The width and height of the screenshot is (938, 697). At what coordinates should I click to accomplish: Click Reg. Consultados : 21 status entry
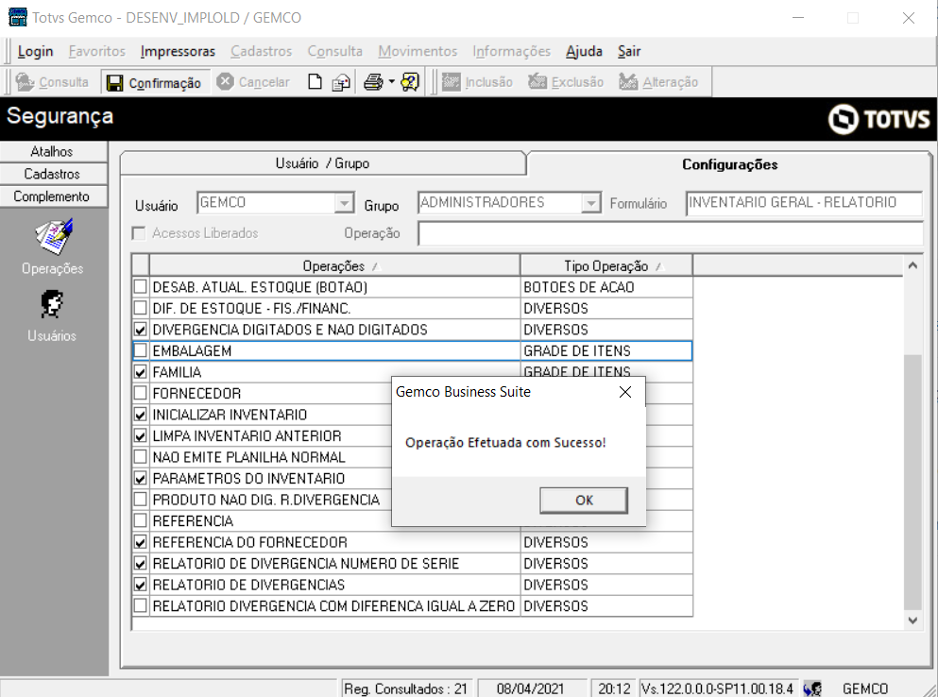407,688
